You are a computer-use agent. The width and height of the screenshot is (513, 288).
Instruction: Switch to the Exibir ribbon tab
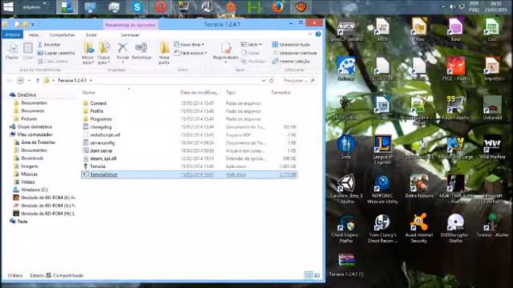click(91, 35)
